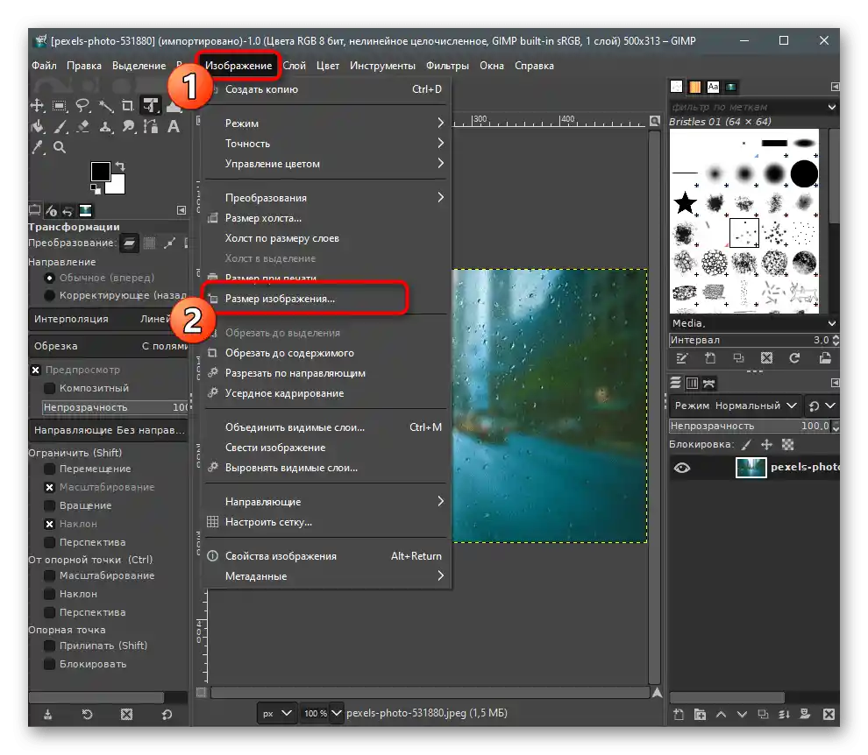
Task: Toggle Вращение checkbox under Ограничить
Action: [x=49, y=505]
